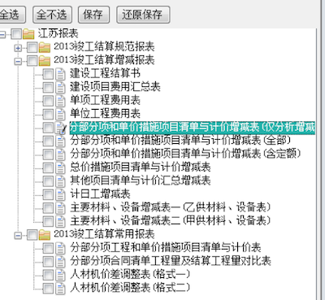The image size is (325, 300).
Task: Click document icon beside 人材机价差调整表(格式一)
Action: coord(60,275)
